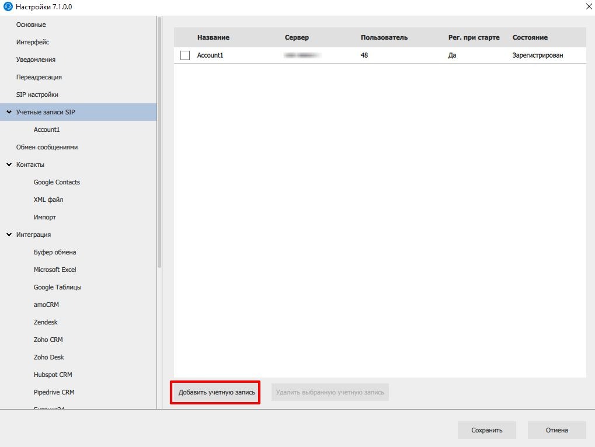
Task: Click the sidebar vertical scrollbar
Action: tap(159, 140)
